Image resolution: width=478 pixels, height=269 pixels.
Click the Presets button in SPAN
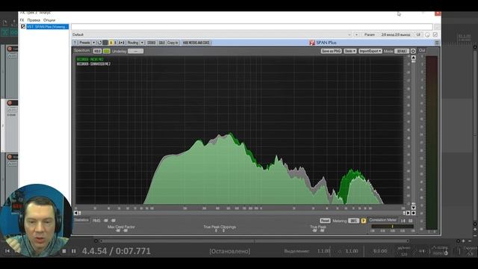point(84,43)
